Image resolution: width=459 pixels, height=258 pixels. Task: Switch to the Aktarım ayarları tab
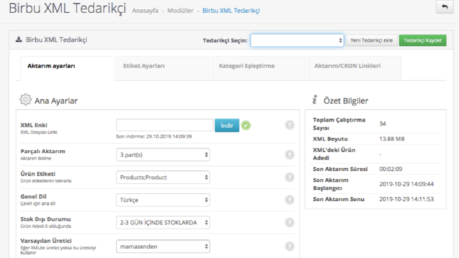click(x=67, y=68)
